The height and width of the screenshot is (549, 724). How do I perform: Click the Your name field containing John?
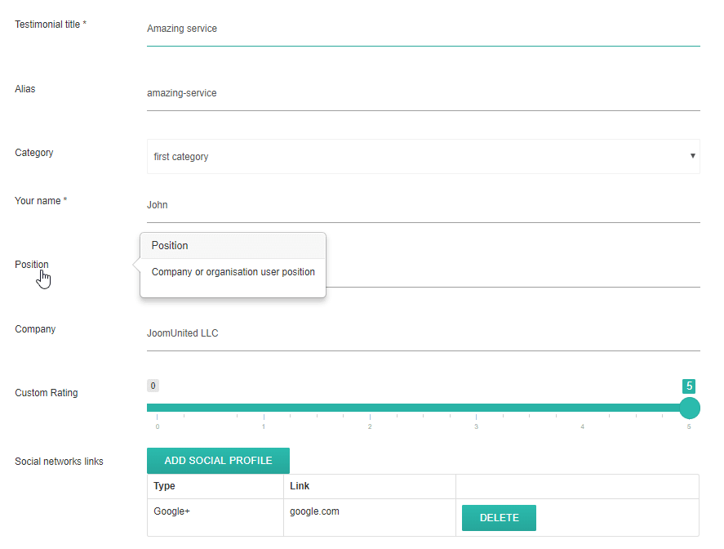(x=423, y=205)
